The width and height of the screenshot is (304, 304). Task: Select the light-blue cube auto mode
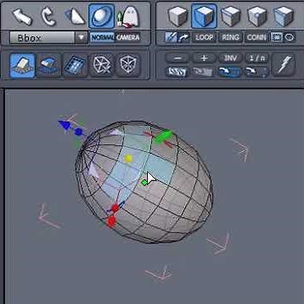[x=284, y=16]
